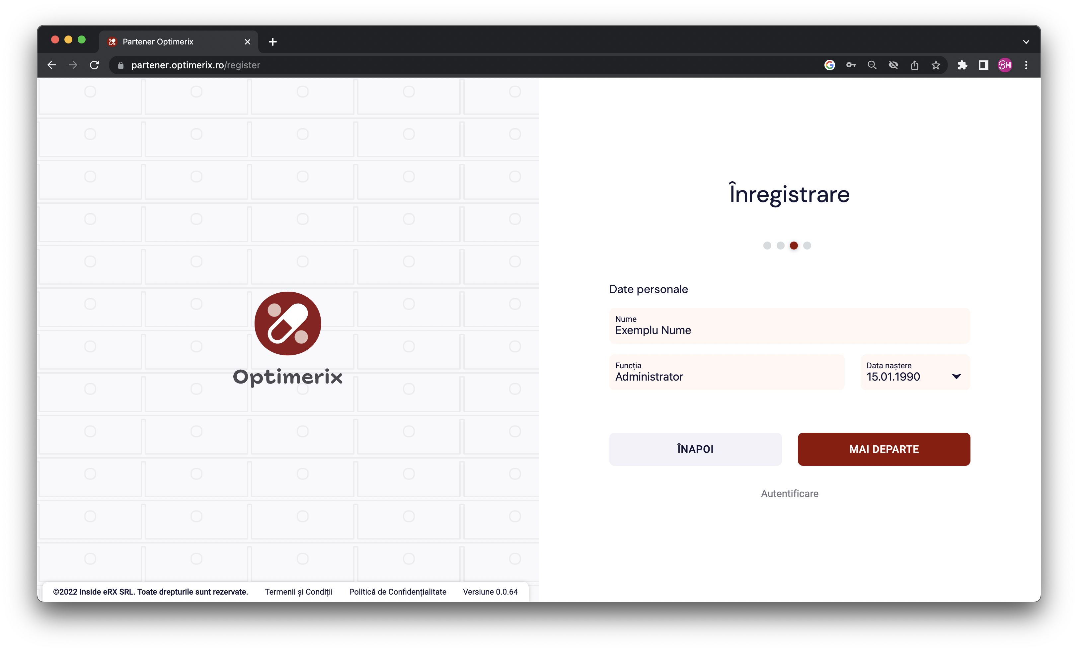Click the zoom magnifier icon
This screenshot has height=651, width=1078.
point(872,65)
